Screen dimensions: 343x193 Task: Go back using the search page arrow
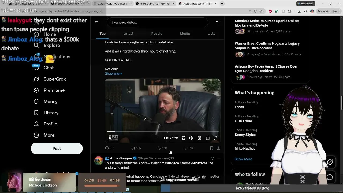[96, 22]
